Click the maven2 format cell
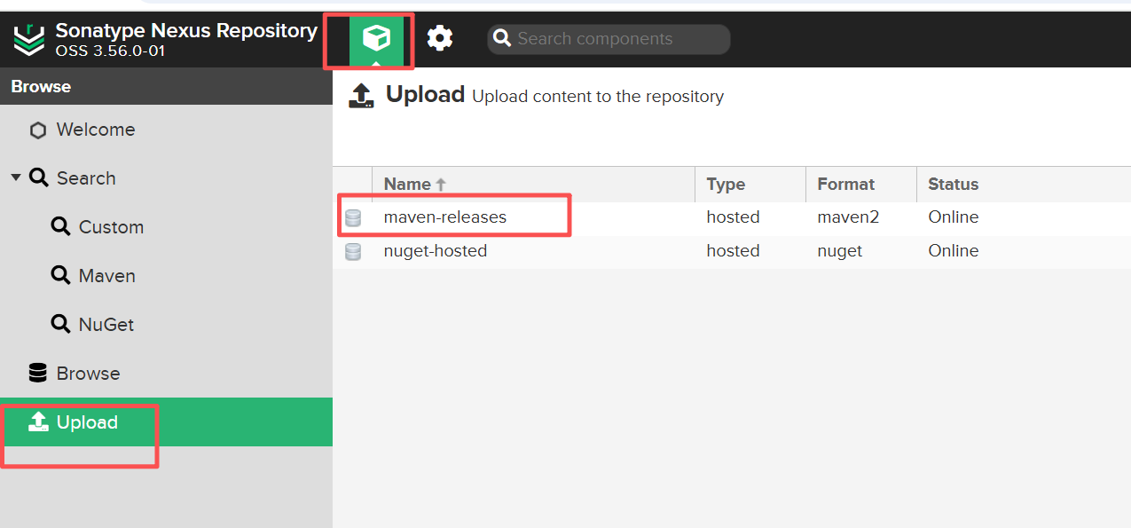Screen dimensions: 1131x528 pyautogui.click(x=848, y=217)
